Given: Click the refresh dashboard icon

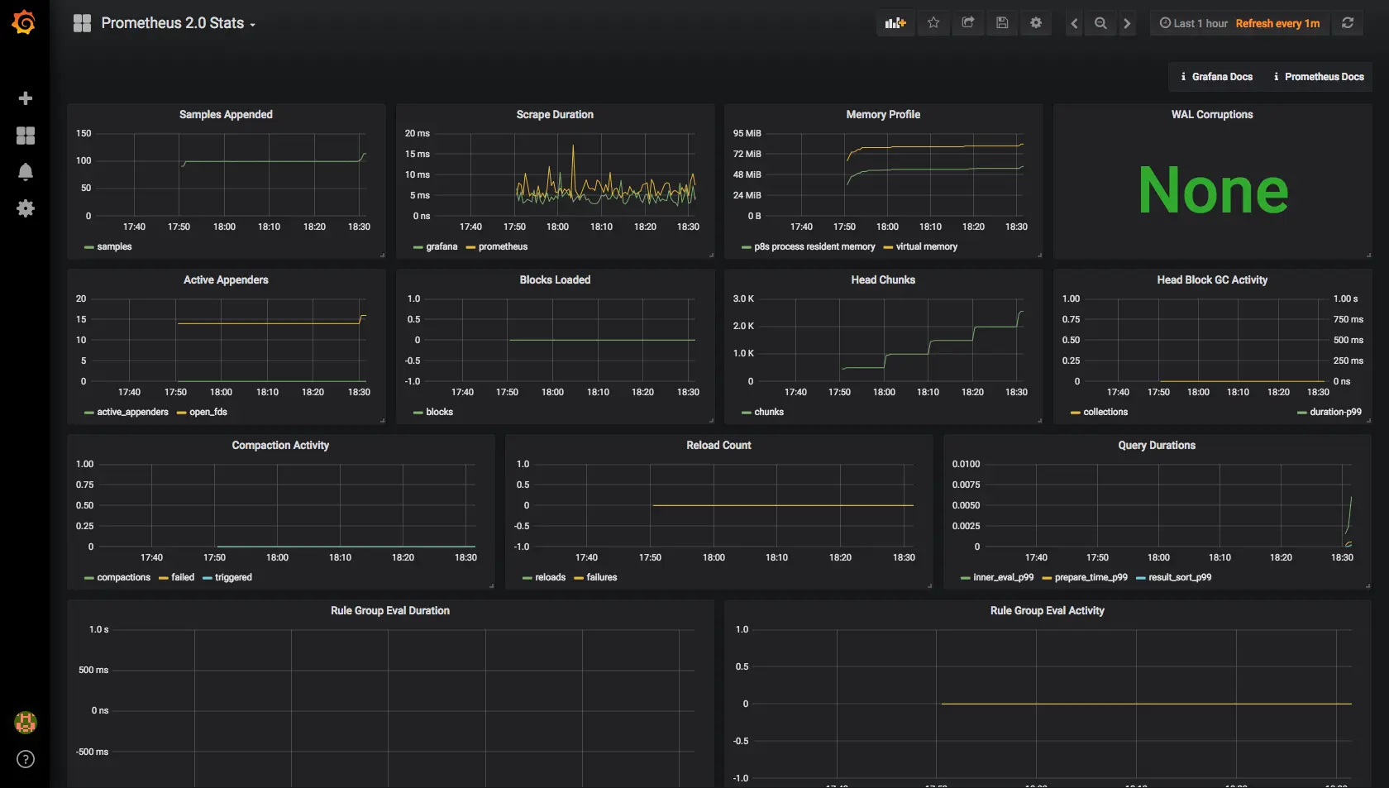Looking at the screenshot, I should (x=1347, y=22).
